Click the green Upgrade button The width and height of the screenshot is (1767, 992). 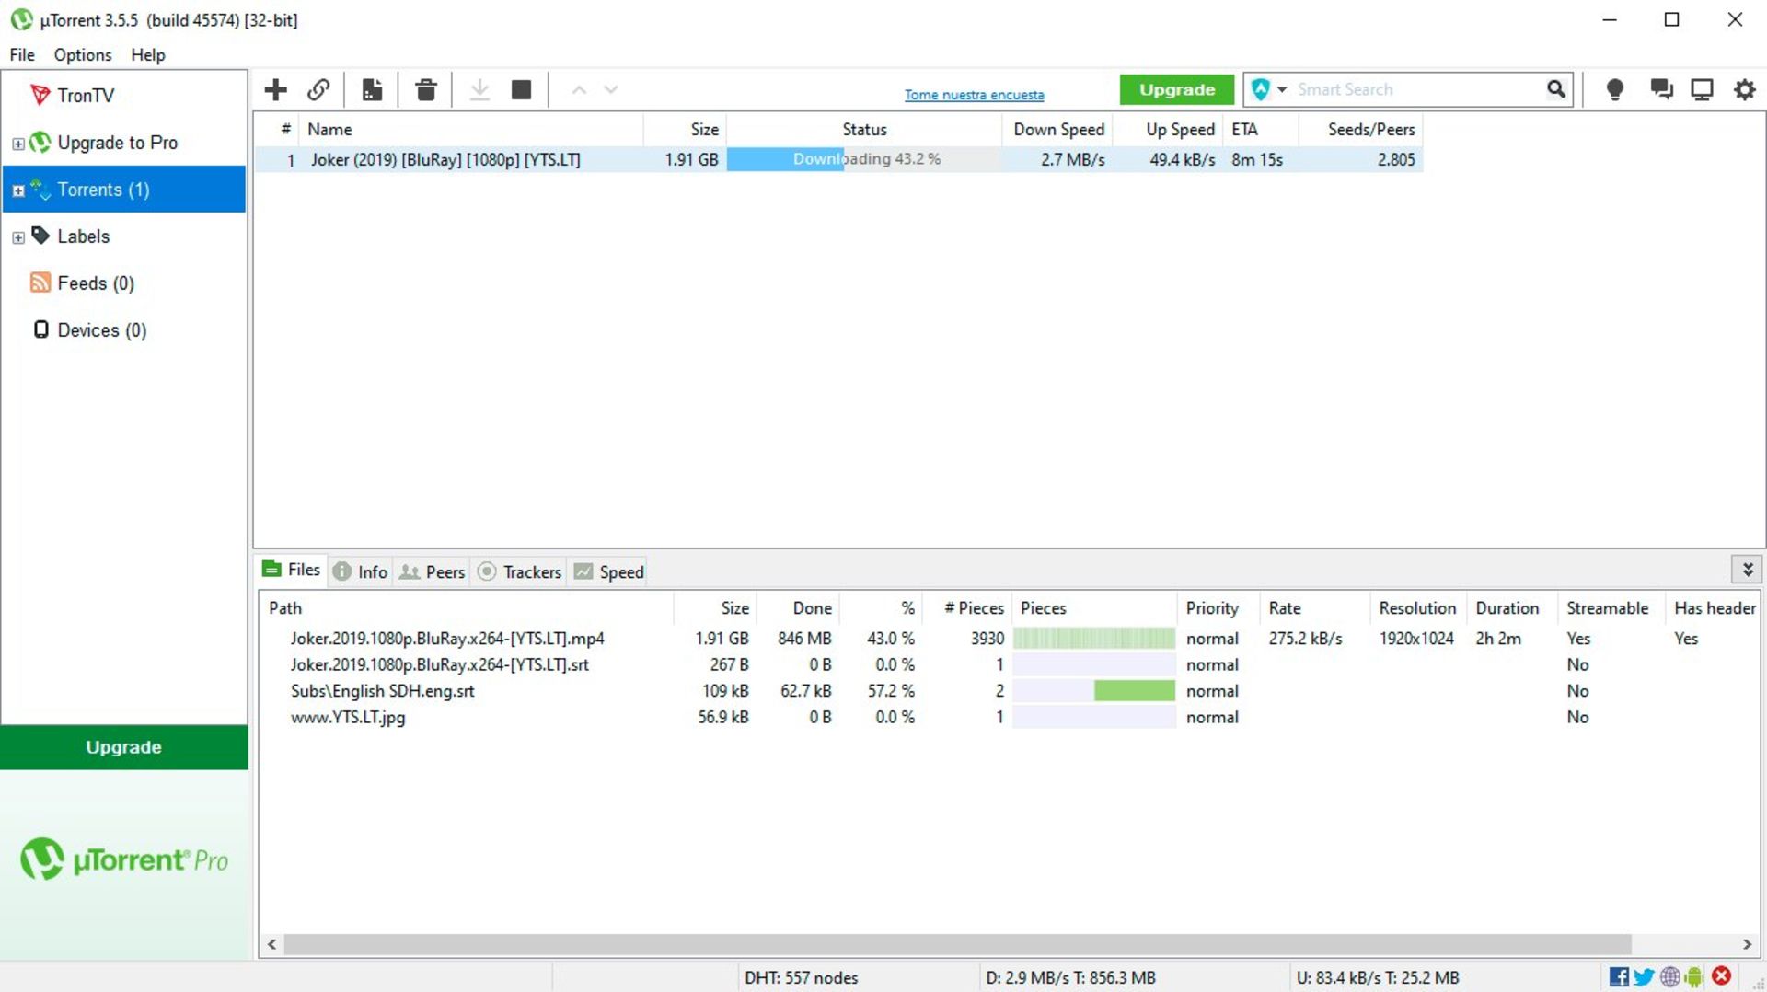click(x=1176, y=89)
